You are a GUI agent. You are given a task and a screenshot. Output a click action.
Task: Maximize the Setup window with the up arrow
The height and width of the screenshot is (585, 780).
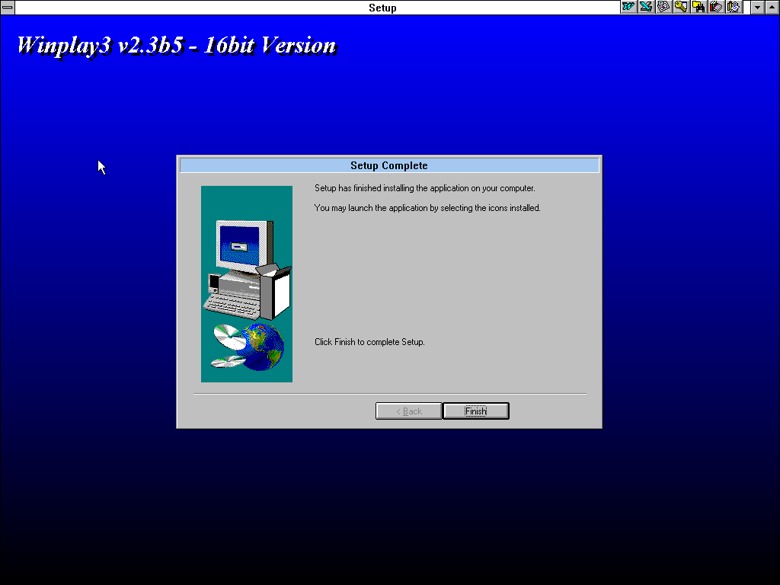point(772,8)
